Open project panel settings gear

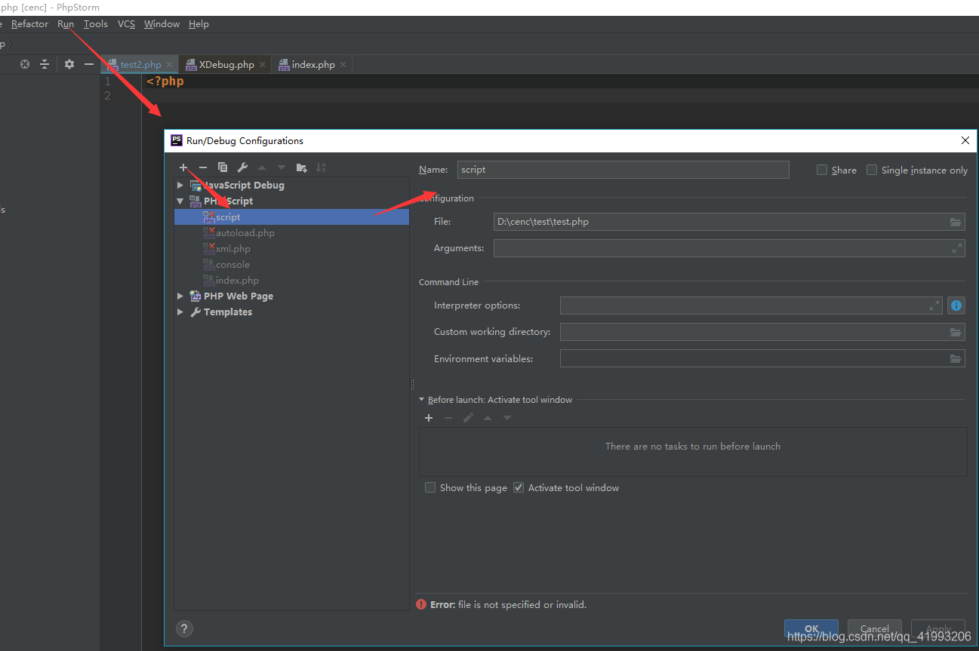point(69,64)
